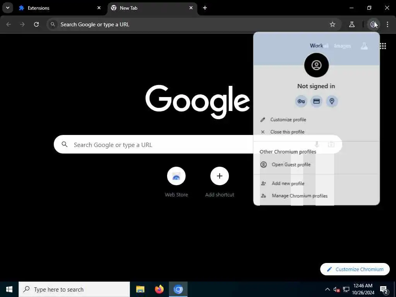Open Chrome Labs flask icon in toolbar
Screen dimensions: 396x297
pos(352,24)
